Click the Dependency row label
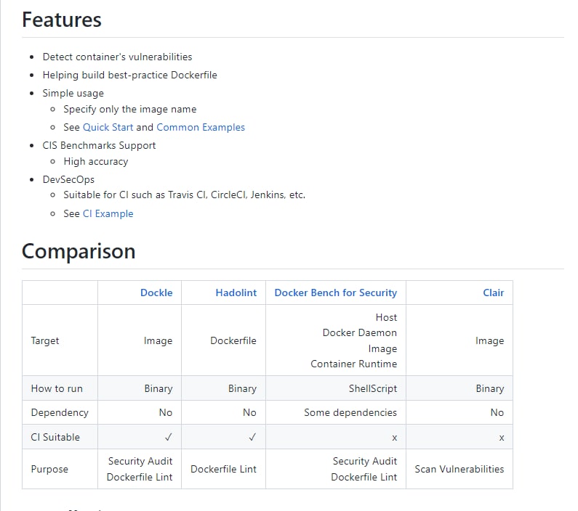Image resolution: width=578 pixels, height=511 pixels. point(60,412)
